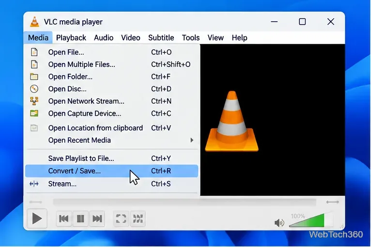Toggle fullscreen video mode

click(121, 218)
